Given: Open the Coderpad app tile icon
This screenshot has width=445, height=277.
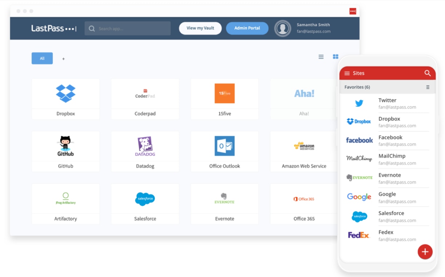Looking at the screenshot, I should (x=145, y=94).
